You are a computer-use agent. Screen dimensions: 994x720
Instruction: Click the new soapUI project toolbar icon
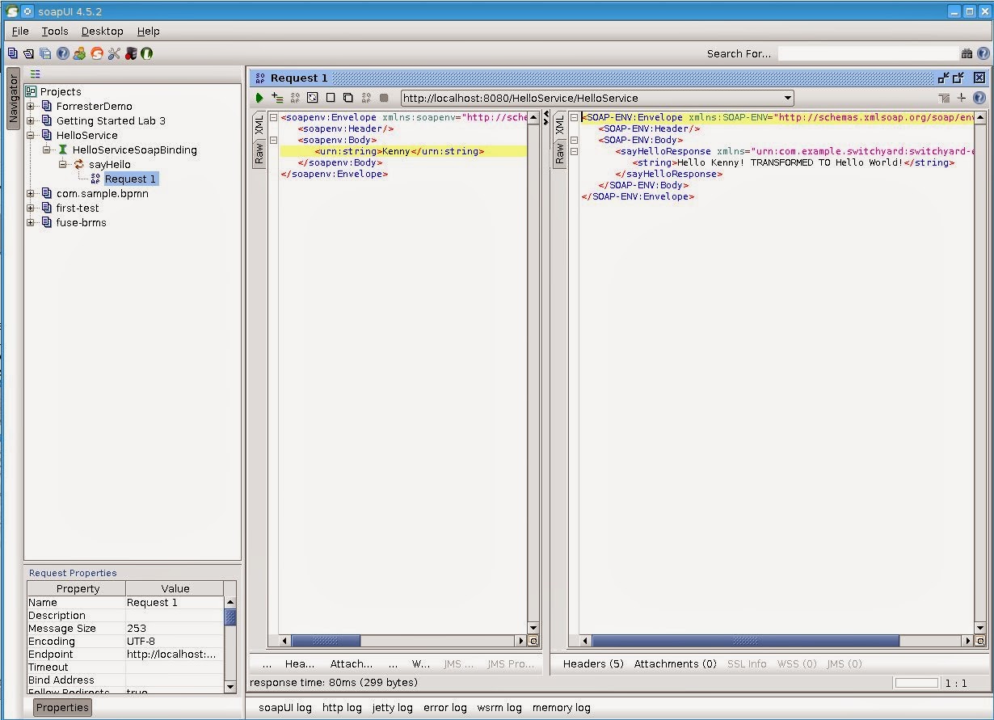click(x=12, y=53)
